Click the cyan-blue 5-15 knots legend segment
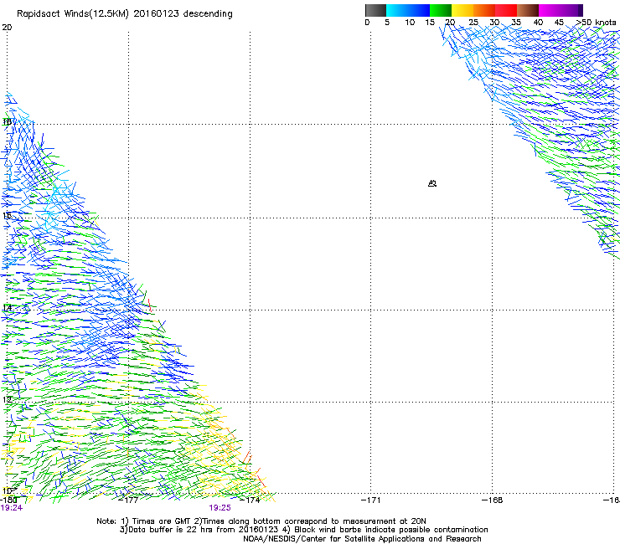Screen dimensions: 620x544 pyautogui.click(x=408, y=10)
